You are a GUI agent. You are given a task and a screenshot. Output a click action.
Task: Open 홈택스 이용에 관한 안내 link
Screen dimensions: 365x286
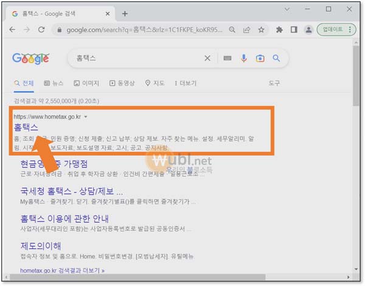[64, 219]
